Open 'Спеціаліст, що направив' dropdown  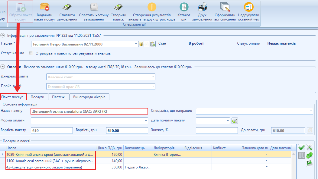(311, 111)
